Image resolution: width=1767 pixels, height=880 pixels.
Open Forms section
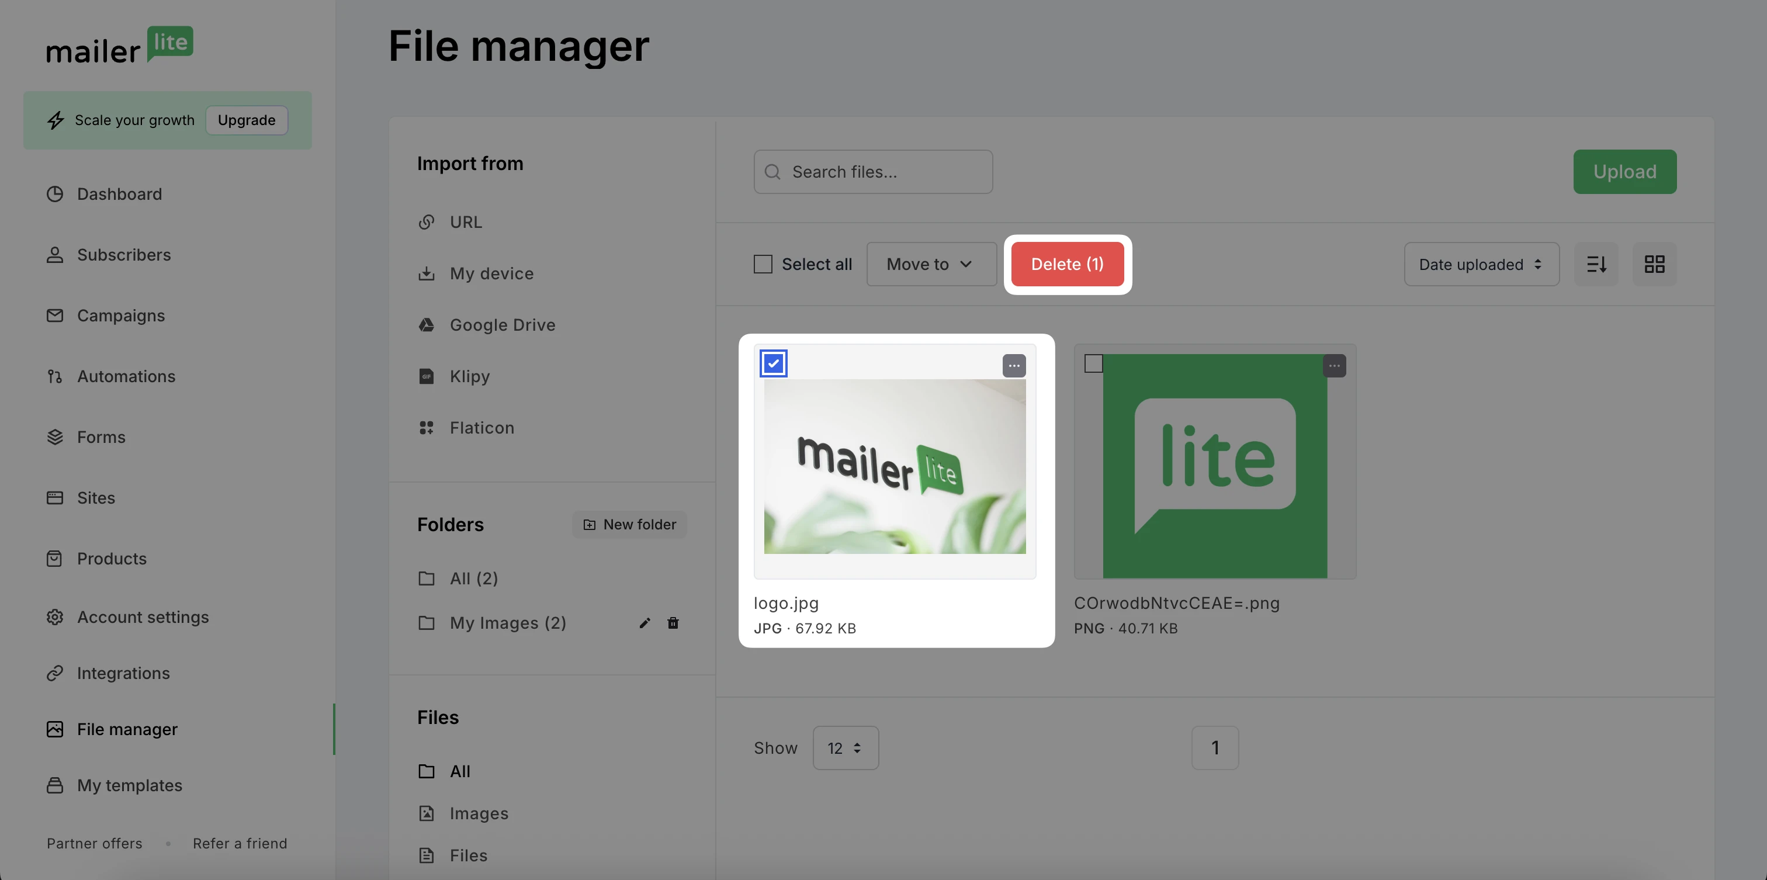(x=102, y=437)
